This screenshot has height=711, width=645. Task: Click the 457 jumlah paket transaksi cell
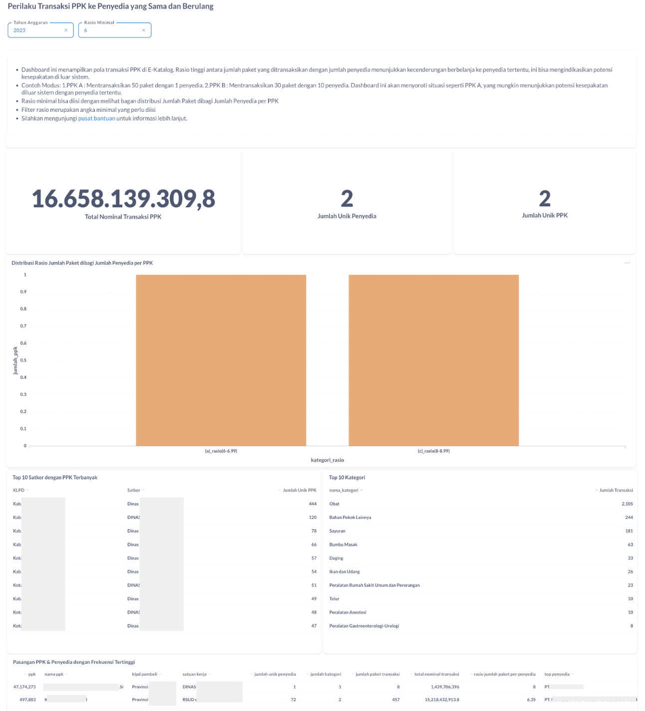click(396, 700)
